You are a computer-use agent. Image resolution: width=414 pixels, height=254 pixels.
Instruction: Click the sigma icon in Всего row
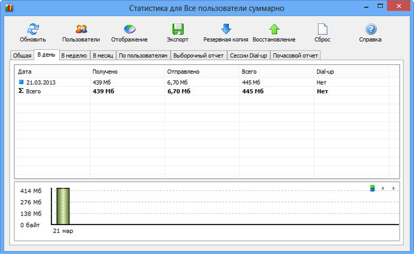click(21, 91)
